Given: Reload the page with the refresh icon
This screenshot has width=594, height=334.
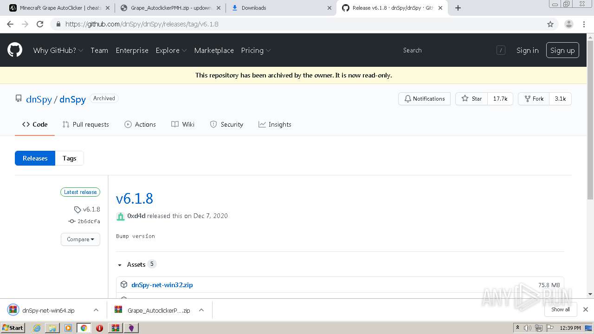Looking at the screenshot, I should click(40, 24).
